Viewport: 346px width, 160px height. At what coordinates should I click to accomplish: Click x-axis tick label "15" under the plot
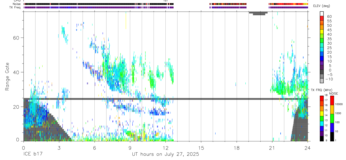coord(201,148)
